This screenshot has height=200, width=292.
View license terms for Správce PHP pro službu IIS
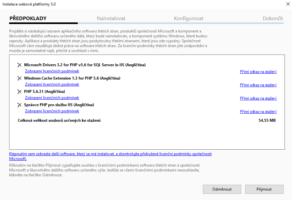[x=52, y=111]
